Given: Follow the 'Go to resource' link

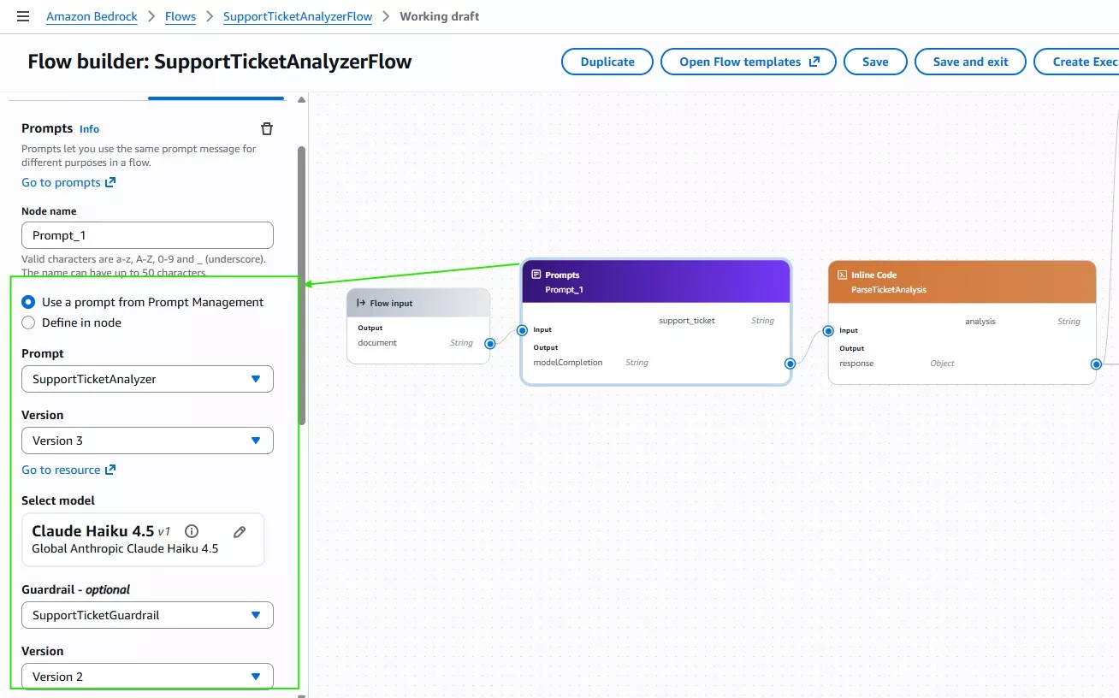Looking at the screenshot, I should pos(68,470).
